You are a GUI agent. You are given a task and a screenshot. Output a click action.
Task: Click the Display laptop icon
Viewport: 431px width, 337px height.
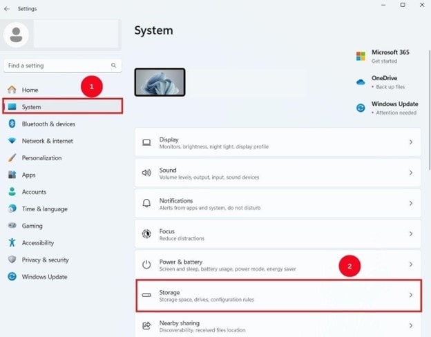point(146,142)
